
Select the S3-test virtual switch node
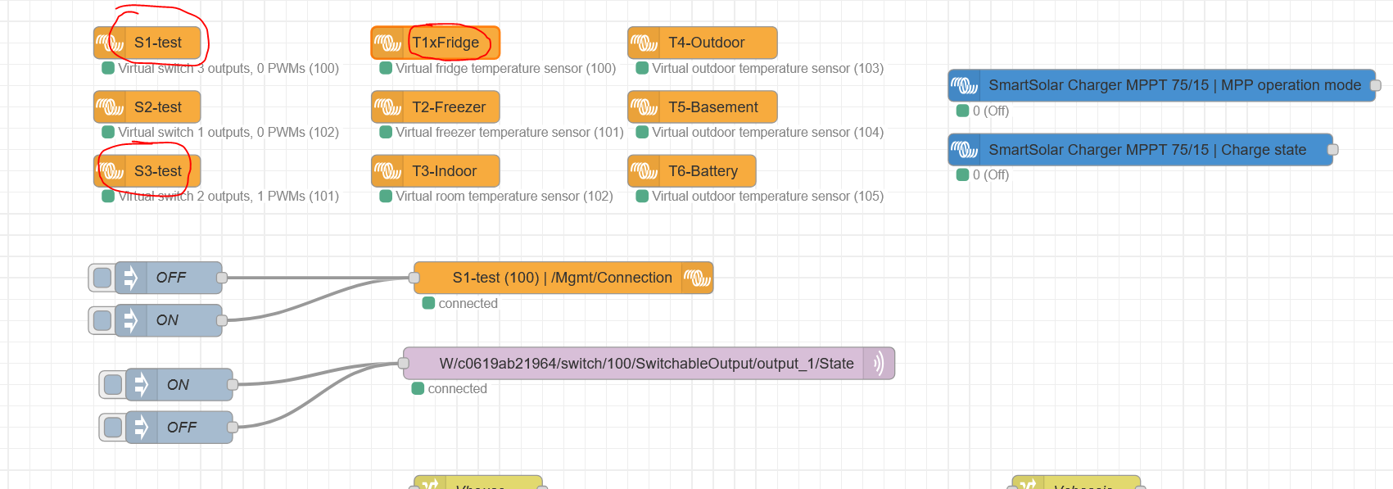click(147, 171)
